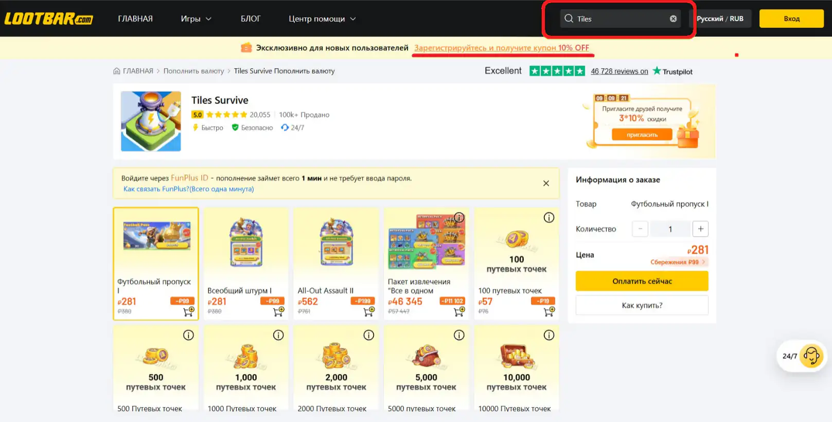This screenshot has width=832, height=422.
Task: Add Всеобщий штурм I to cart
Action: point(278,311)
